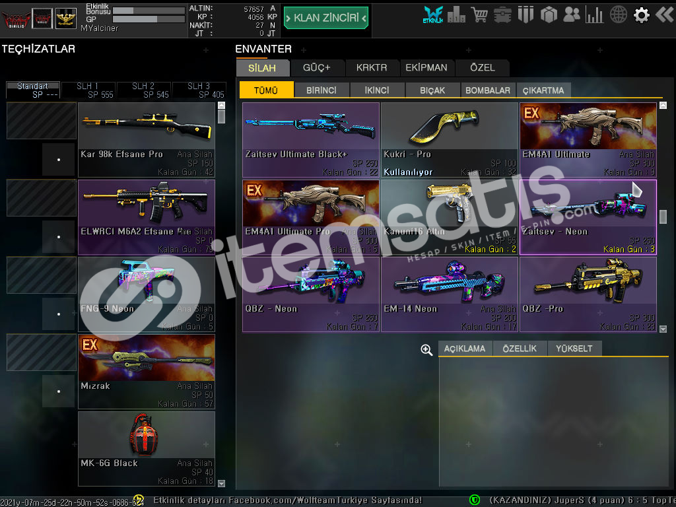Open the AÇIKLAMA description tab
This screenshot has height=507, width=676.
pos(465,349)
